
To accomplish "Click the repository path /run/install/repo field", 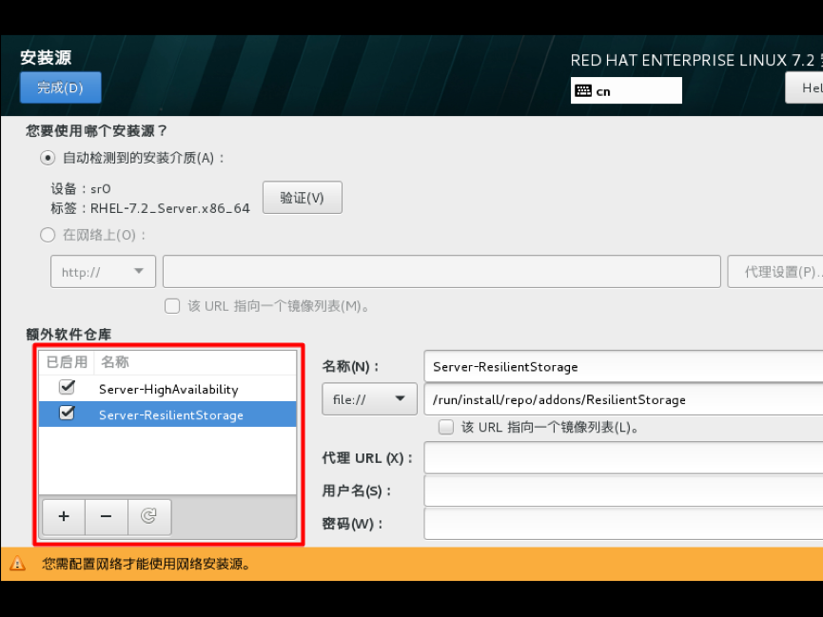I will pos(623,399).
